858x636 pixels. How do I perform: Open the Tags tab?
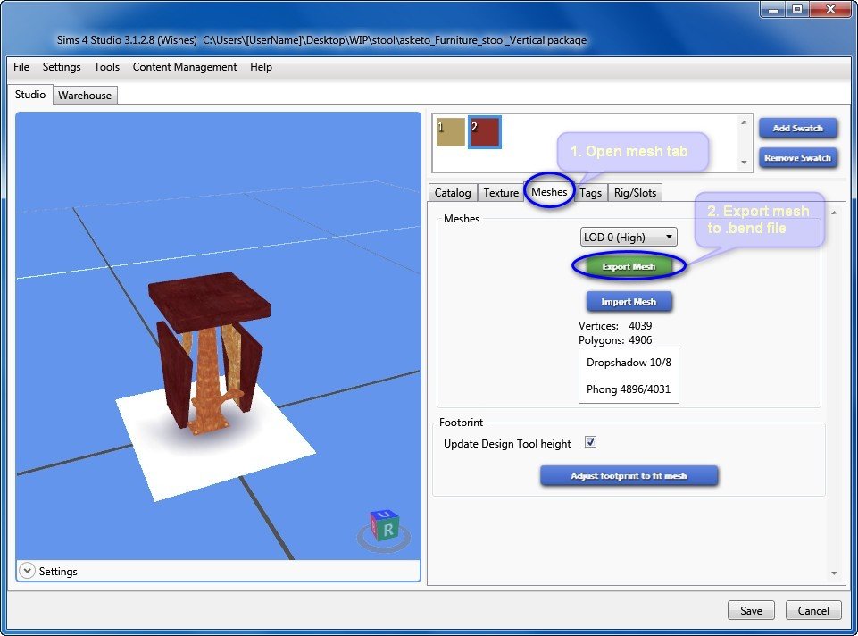[x=590, y=193]
